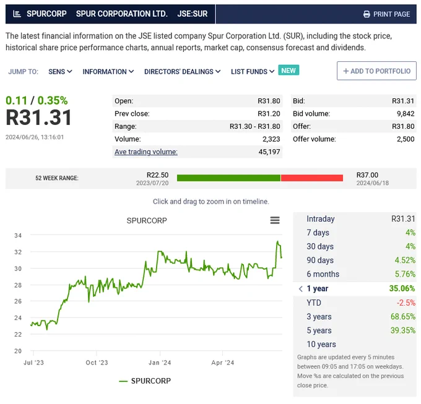Open the Ave trading volume link
This screenshot has height=404, width=421.
point(145,152)
